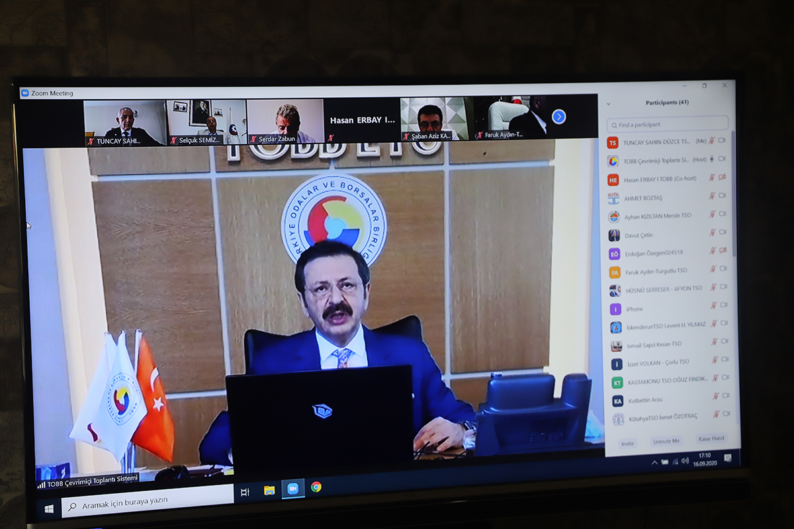Show hidden icons in the system tray
Image resolution: width=794 pixels, height=529 pixels.
[x=654, y=462]
